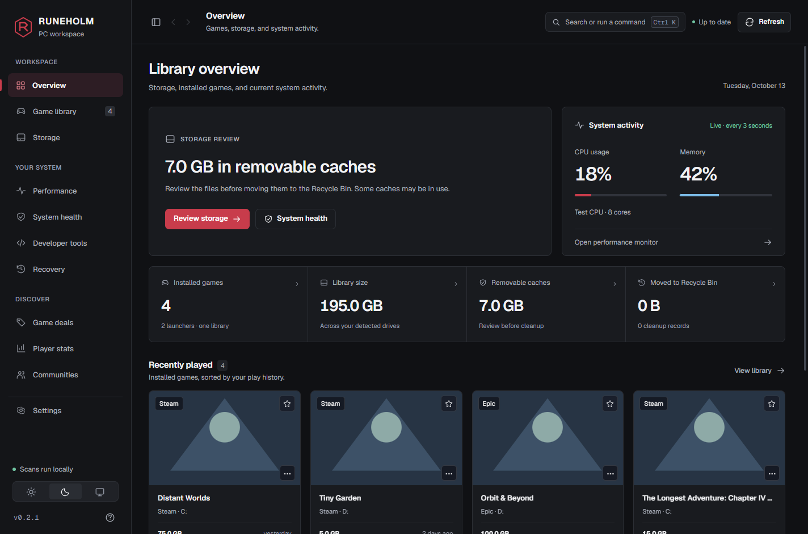Star the Orbit & Beyond game card
The width and height of the screenshot is (808, 534).
(x=610, y=403)
